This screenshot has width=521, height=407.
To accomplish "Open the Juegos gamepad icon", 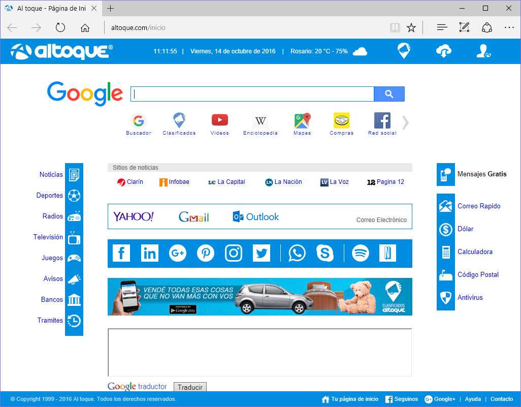I will click(x=74, y=258).
